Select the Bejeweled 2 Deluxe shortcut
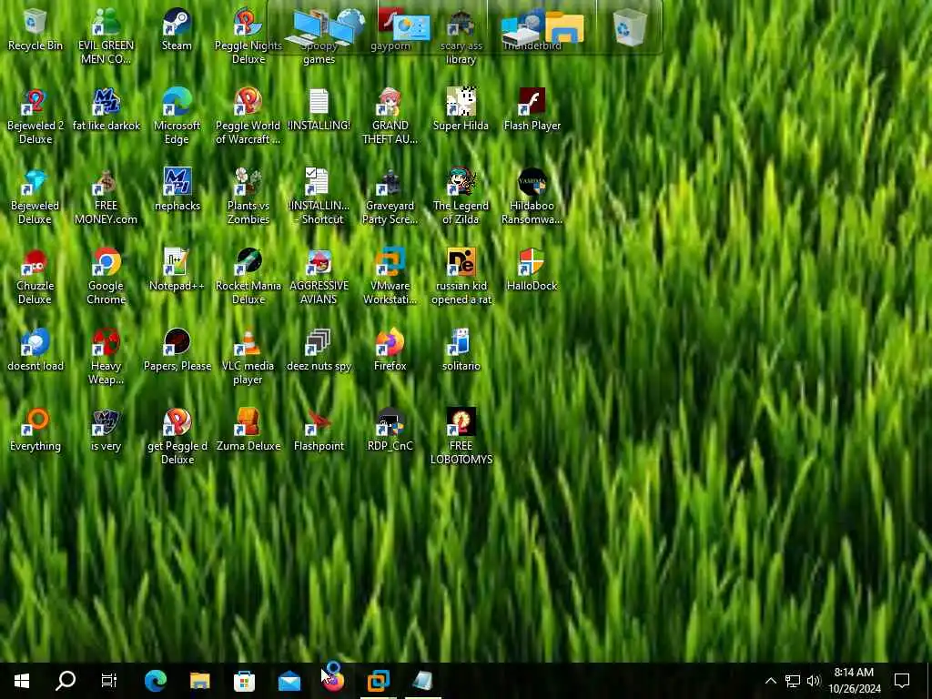Viewport: 932px width, 699px height. [x=35, y=116]
